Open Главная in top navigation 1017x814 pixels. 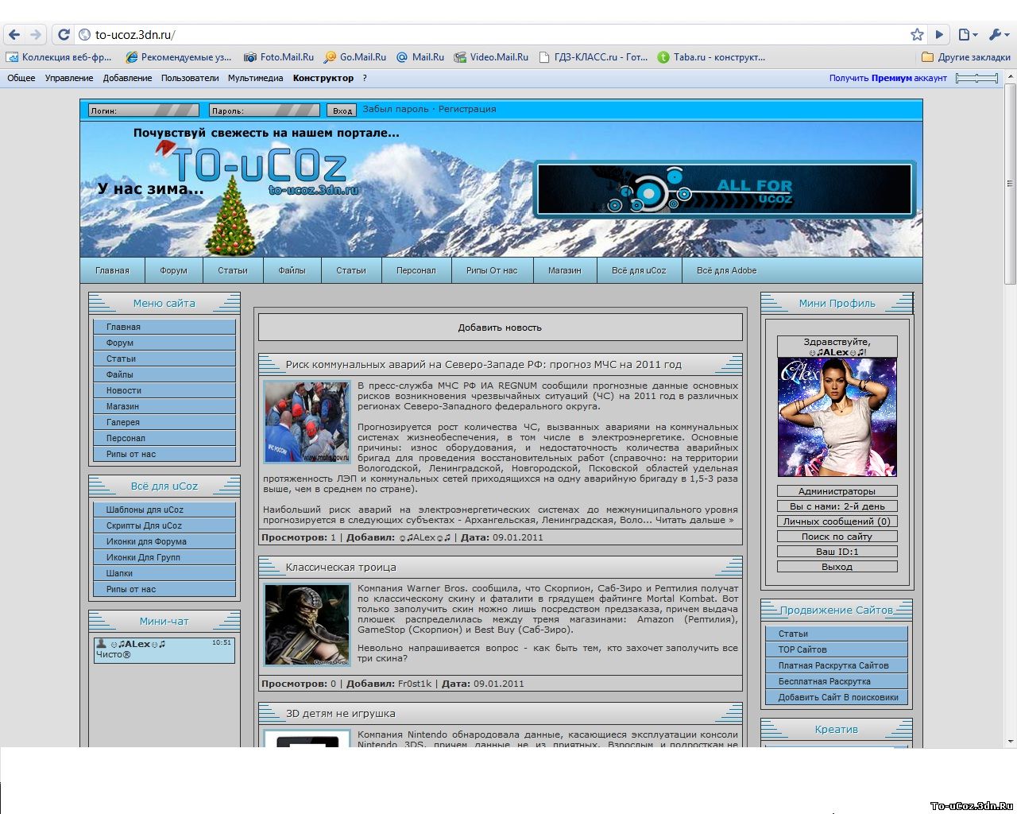[112, 270]
